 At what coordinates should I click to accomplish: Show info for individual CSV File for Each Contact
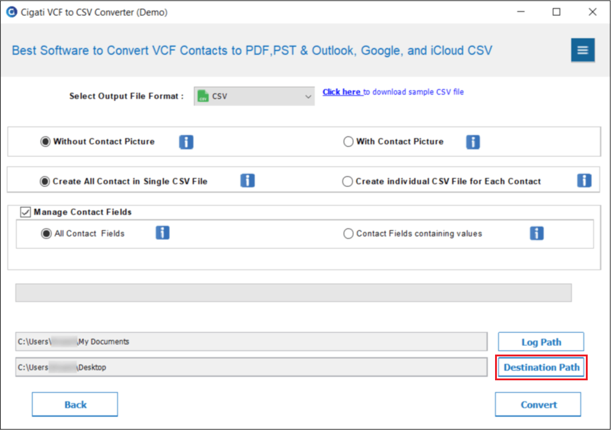tap(584, 181)
